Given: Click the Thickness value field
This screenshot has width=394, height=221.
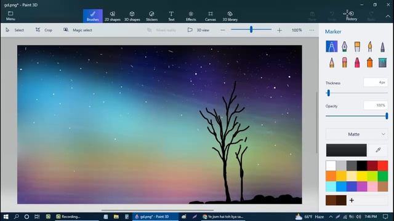Looking at the screenshot, I should 376,82.
